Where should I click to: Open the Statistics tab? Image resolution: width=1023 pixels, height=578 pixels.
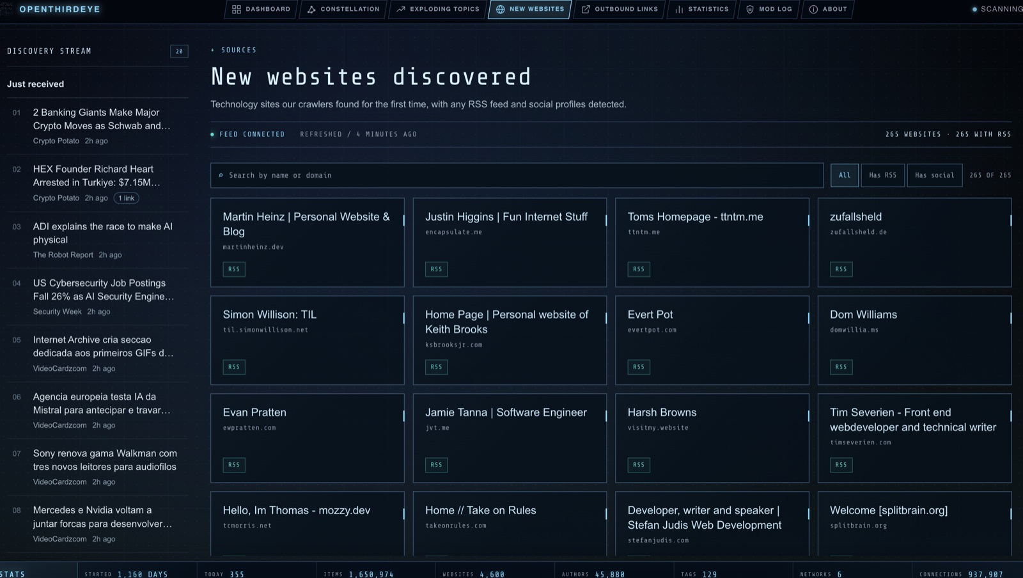pos(701,9)
